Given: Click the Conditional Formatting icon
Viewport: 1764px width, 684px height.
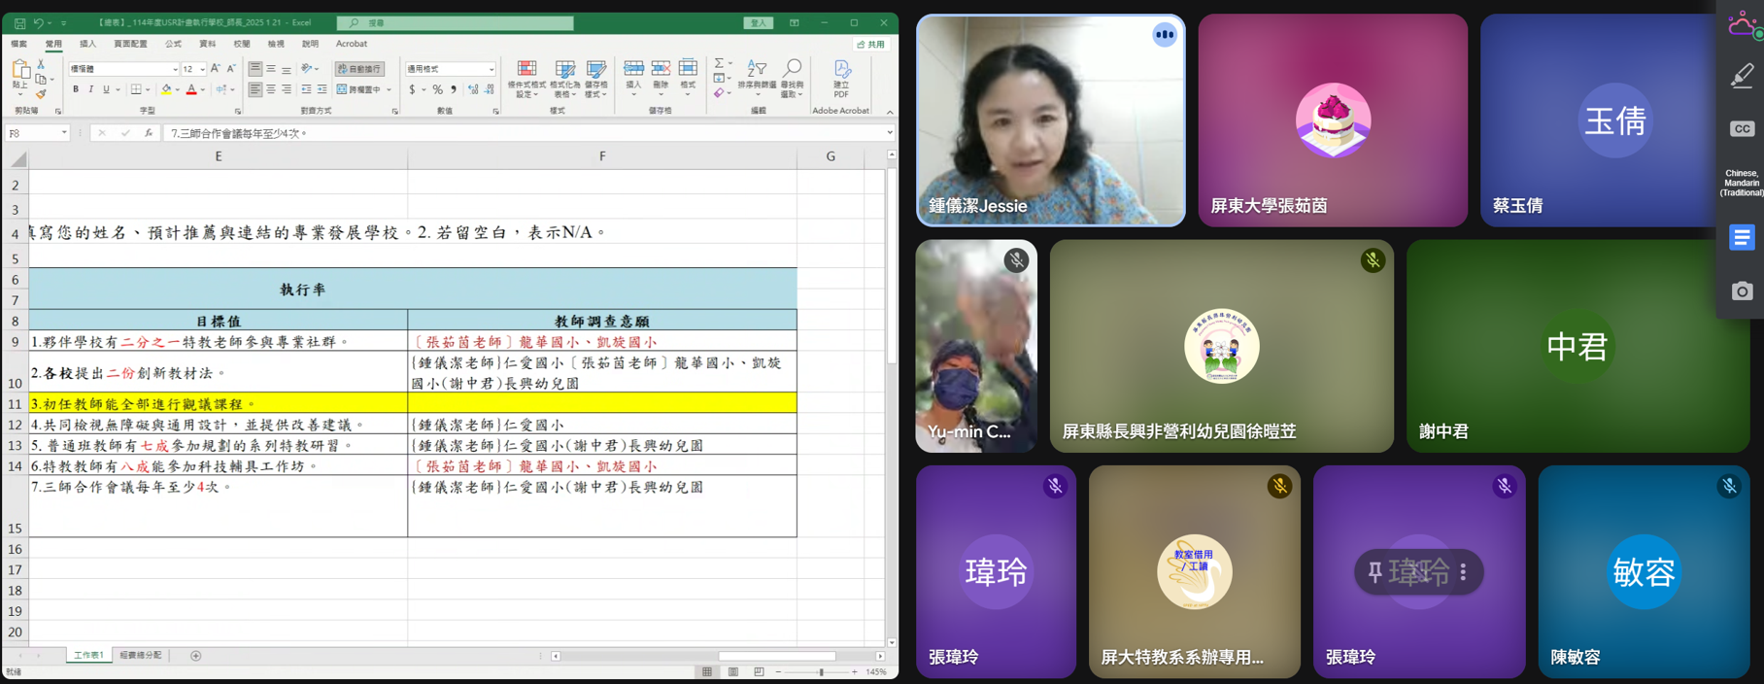Looking at the screenshot, I should 526,70.
